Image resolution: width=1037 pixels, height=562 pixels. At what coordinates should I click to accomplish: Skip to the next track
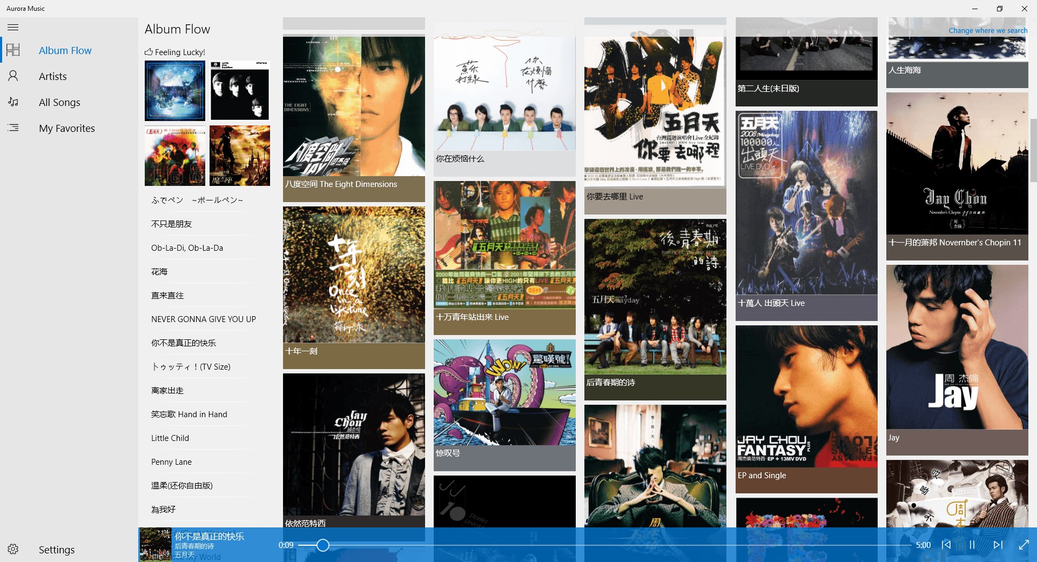coord(998,545)
